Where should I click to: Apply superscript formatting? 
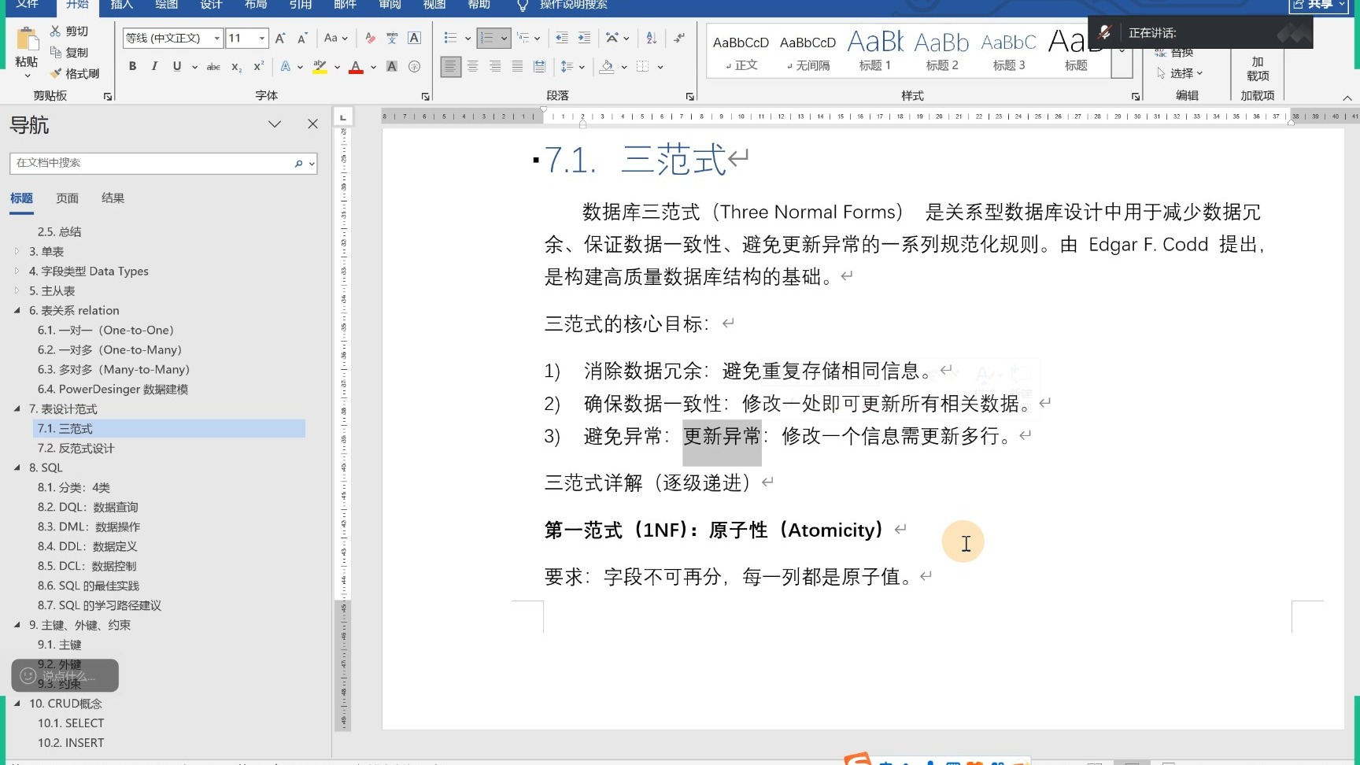pos(258,67)
